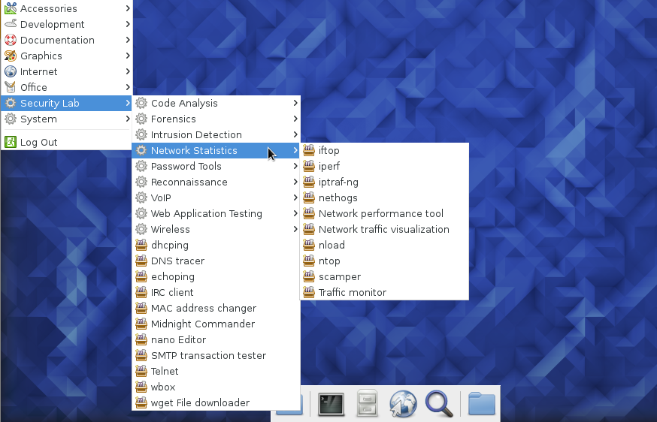Expand the Reconnaissance submenu arrow

pyautogui.click(x=295, y=182)
